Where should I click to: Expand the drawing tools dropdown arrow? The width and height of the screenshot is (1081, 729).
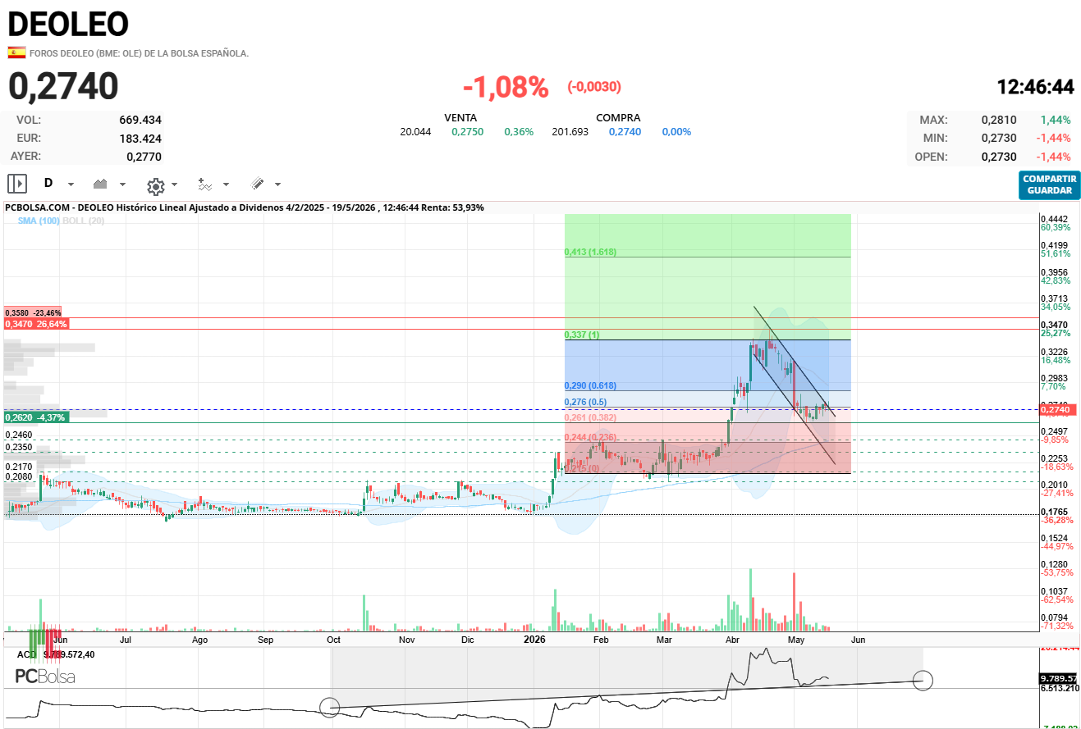tap(277, 185)
